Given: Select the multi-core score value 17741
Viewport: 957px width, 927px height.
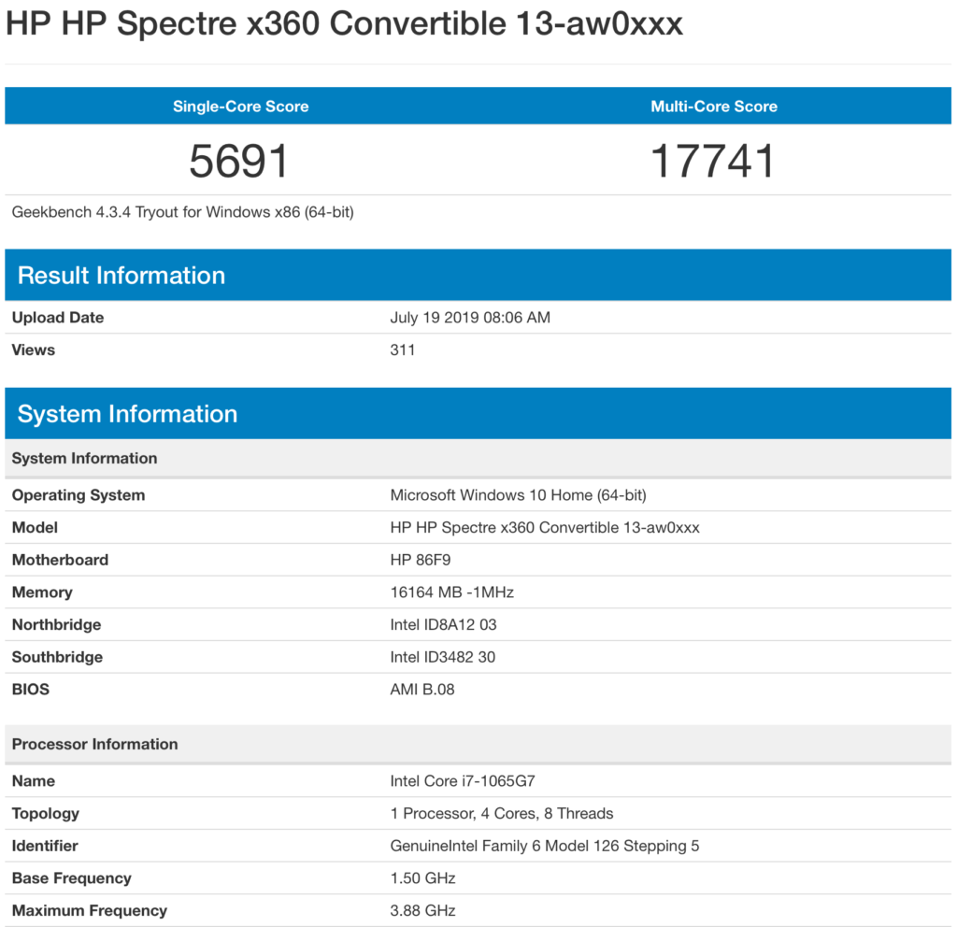Looking at the screenshot, I should [x=713, y=161].
